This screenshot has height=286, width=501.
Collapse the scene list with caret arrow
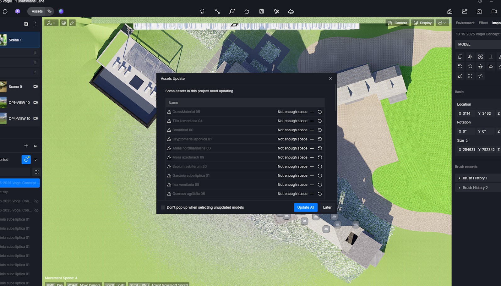[35, 146]
